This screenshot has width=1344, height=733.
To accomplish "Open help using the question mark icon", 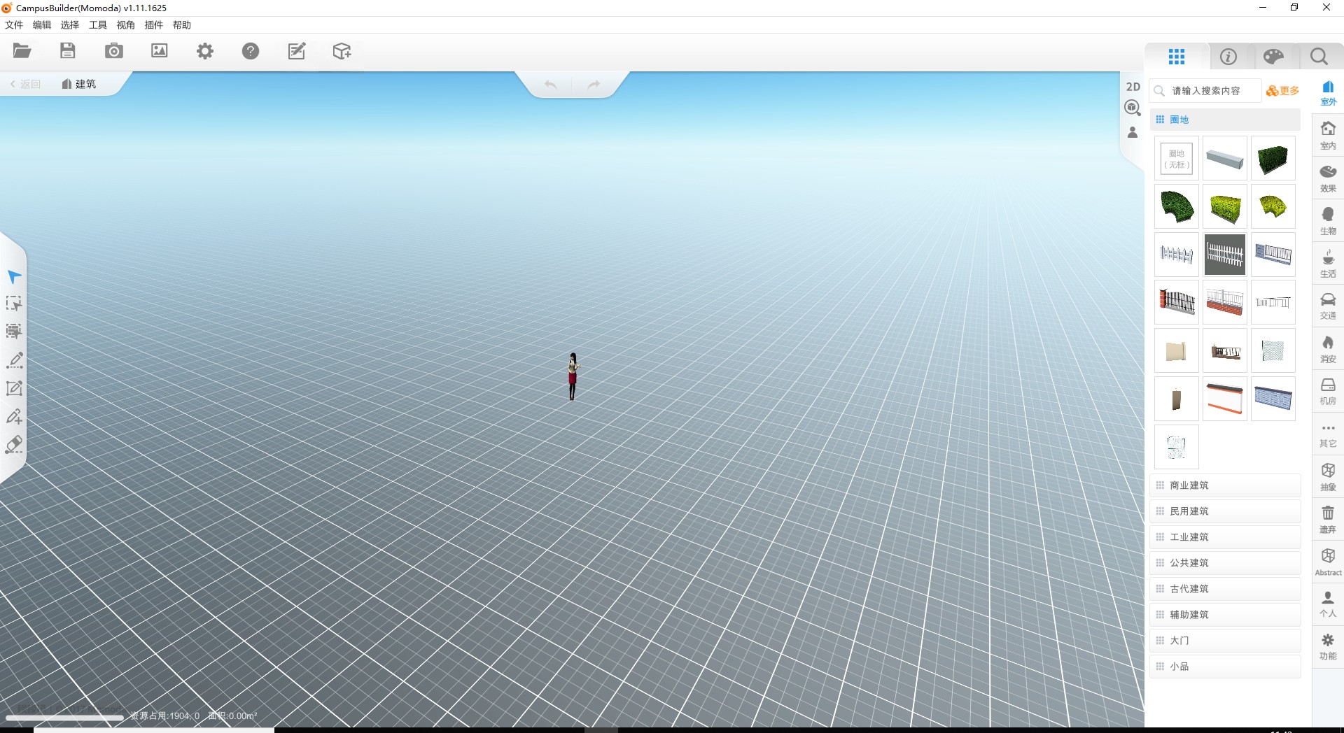I will pyautogui.click(x=251, y=51).
